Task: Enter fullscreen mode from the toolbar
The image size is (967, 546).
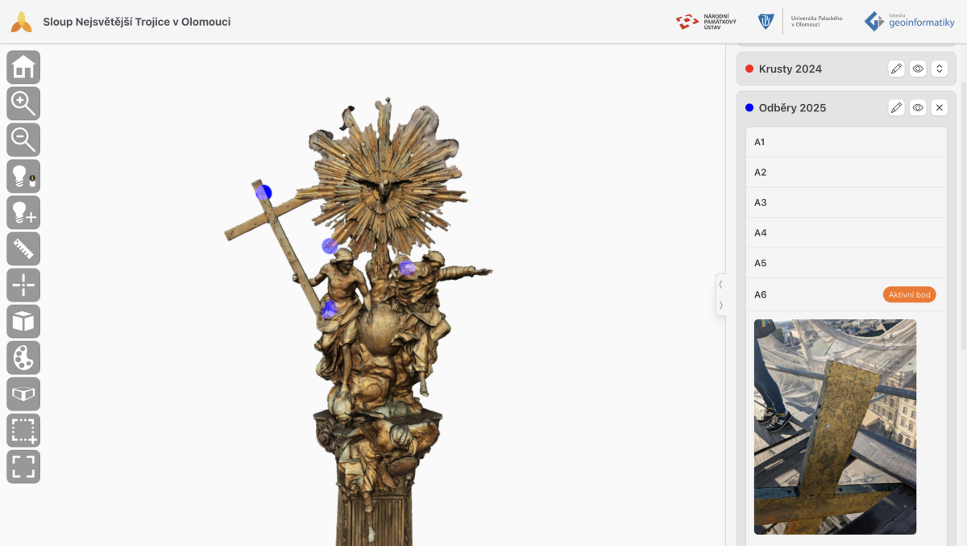Action: point(23,467)
